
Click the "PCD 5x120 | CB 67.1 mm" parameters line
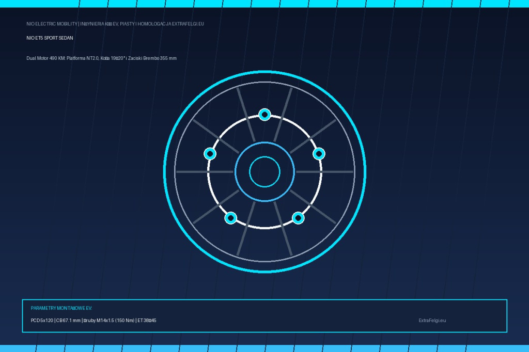click(94, 321)
